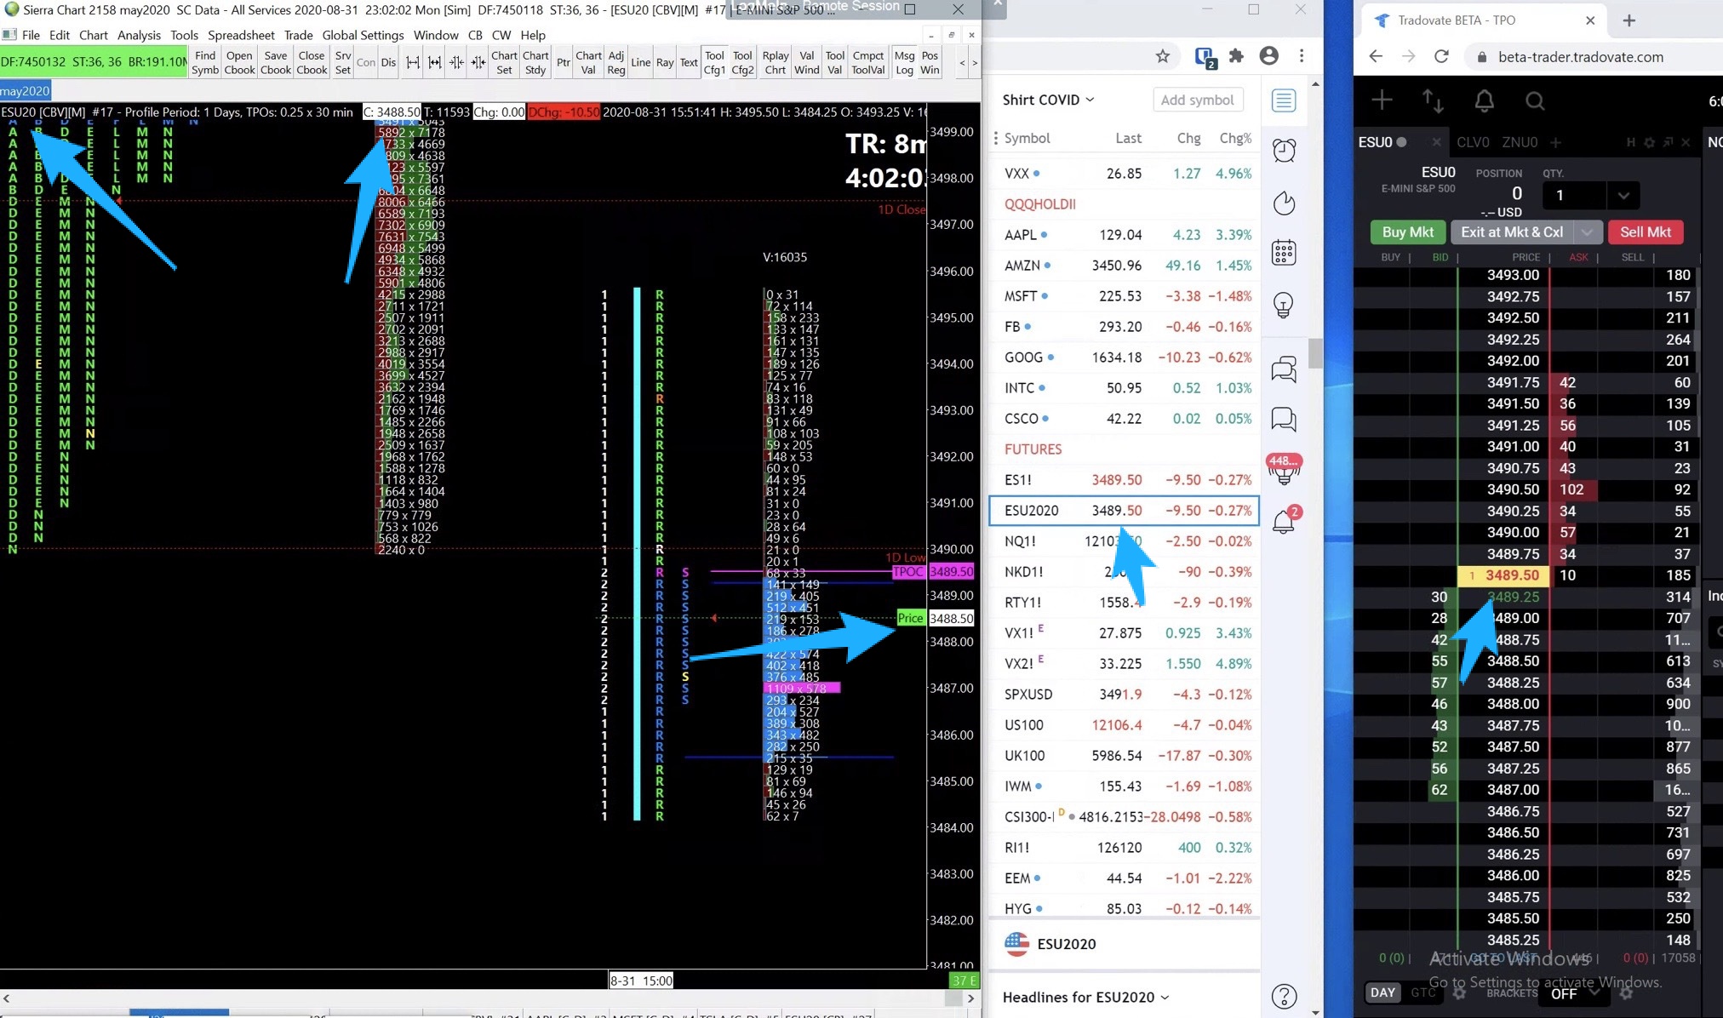Click the Add symbol input field
This screenshot has height=1018, width=1723.
click(1197, 100)
